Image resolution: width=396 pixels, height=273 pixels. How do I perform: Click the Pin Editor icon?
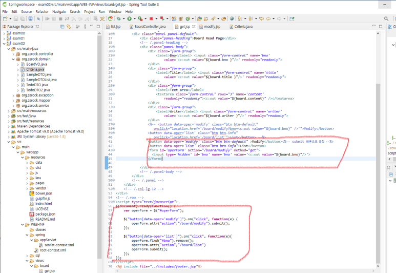[291, 18]
